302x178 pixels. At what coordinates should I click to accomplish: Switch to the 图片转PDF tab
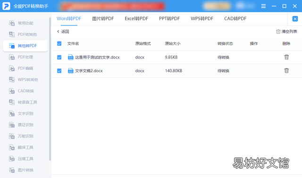(x=103, y=19)
